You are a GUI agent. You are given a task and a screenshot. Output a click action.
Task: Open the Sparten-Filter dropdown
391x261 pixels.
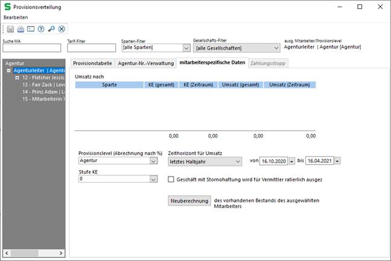tap(186, 48)
